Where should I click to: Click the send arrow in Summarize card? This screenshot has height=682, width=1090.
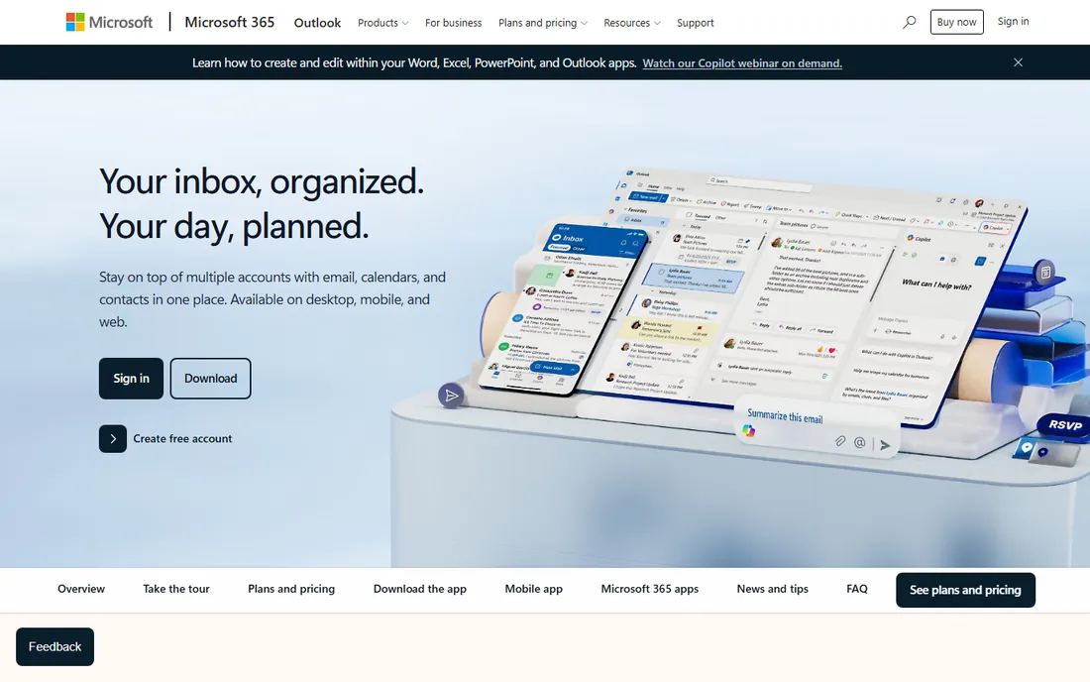[884, 445]
